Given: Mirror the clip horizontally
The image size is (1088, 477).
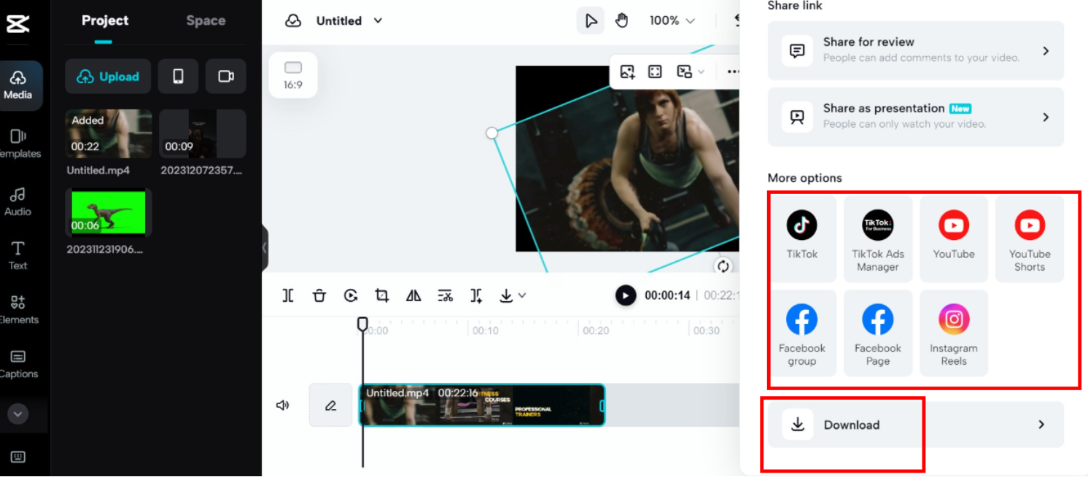Looking at the screenshot, I should tap(413, 295).
